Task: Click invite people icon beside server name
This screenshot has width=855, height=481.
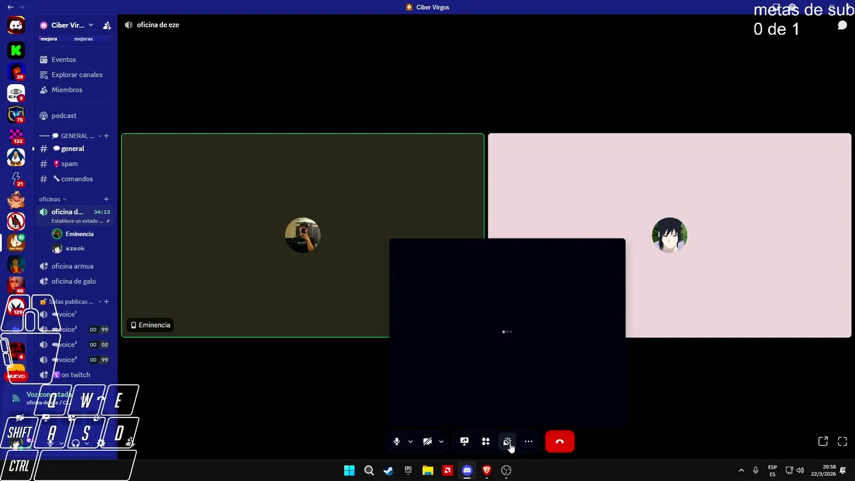Action: point(107,25)
